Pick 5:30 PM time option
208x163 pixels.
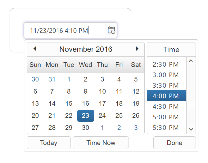point(166,128)
